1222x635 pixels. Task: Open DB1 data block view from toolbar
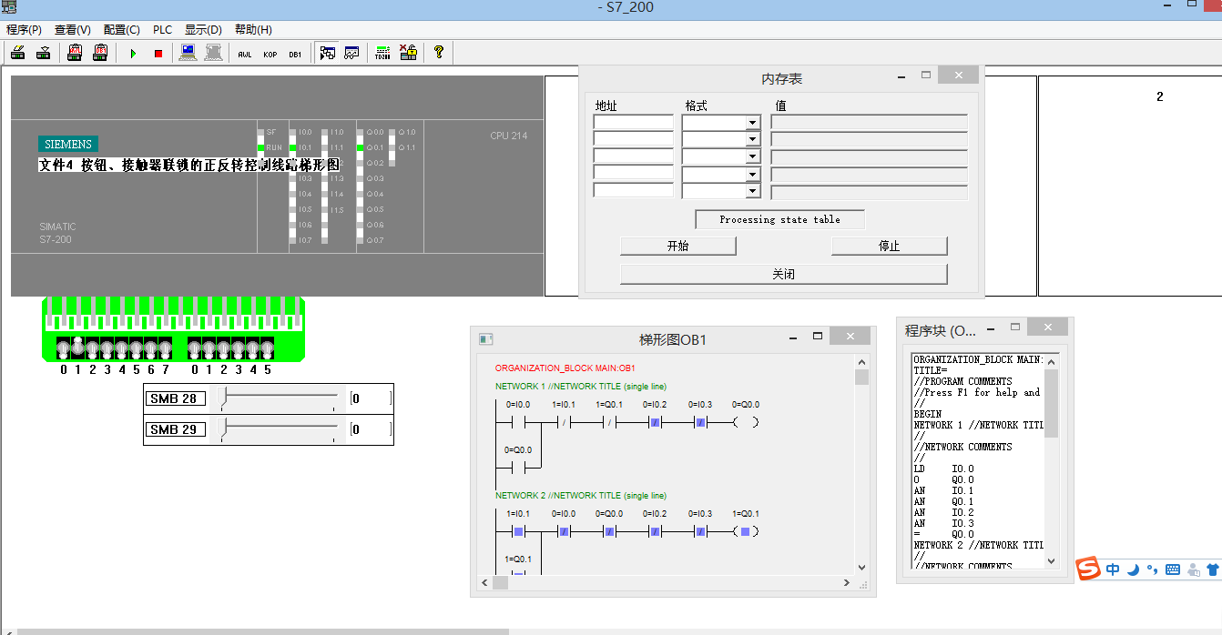click(x=296, y=54)
